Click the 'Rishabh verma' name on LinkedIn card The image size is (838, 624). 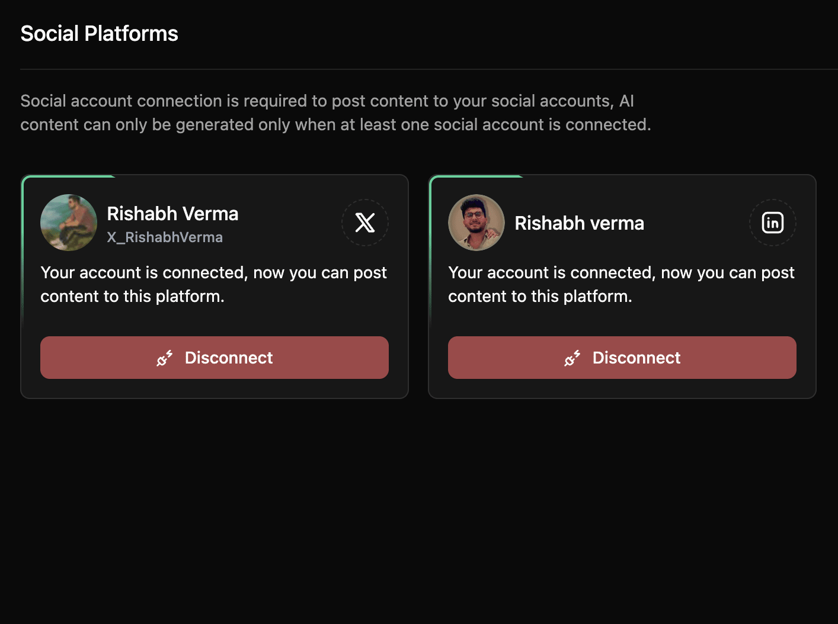coord(579,223)
